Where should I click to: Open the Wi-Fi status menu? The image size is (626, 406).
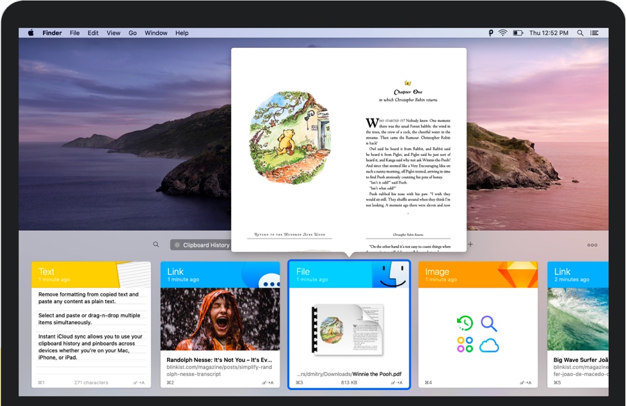(x=503, y=33)
